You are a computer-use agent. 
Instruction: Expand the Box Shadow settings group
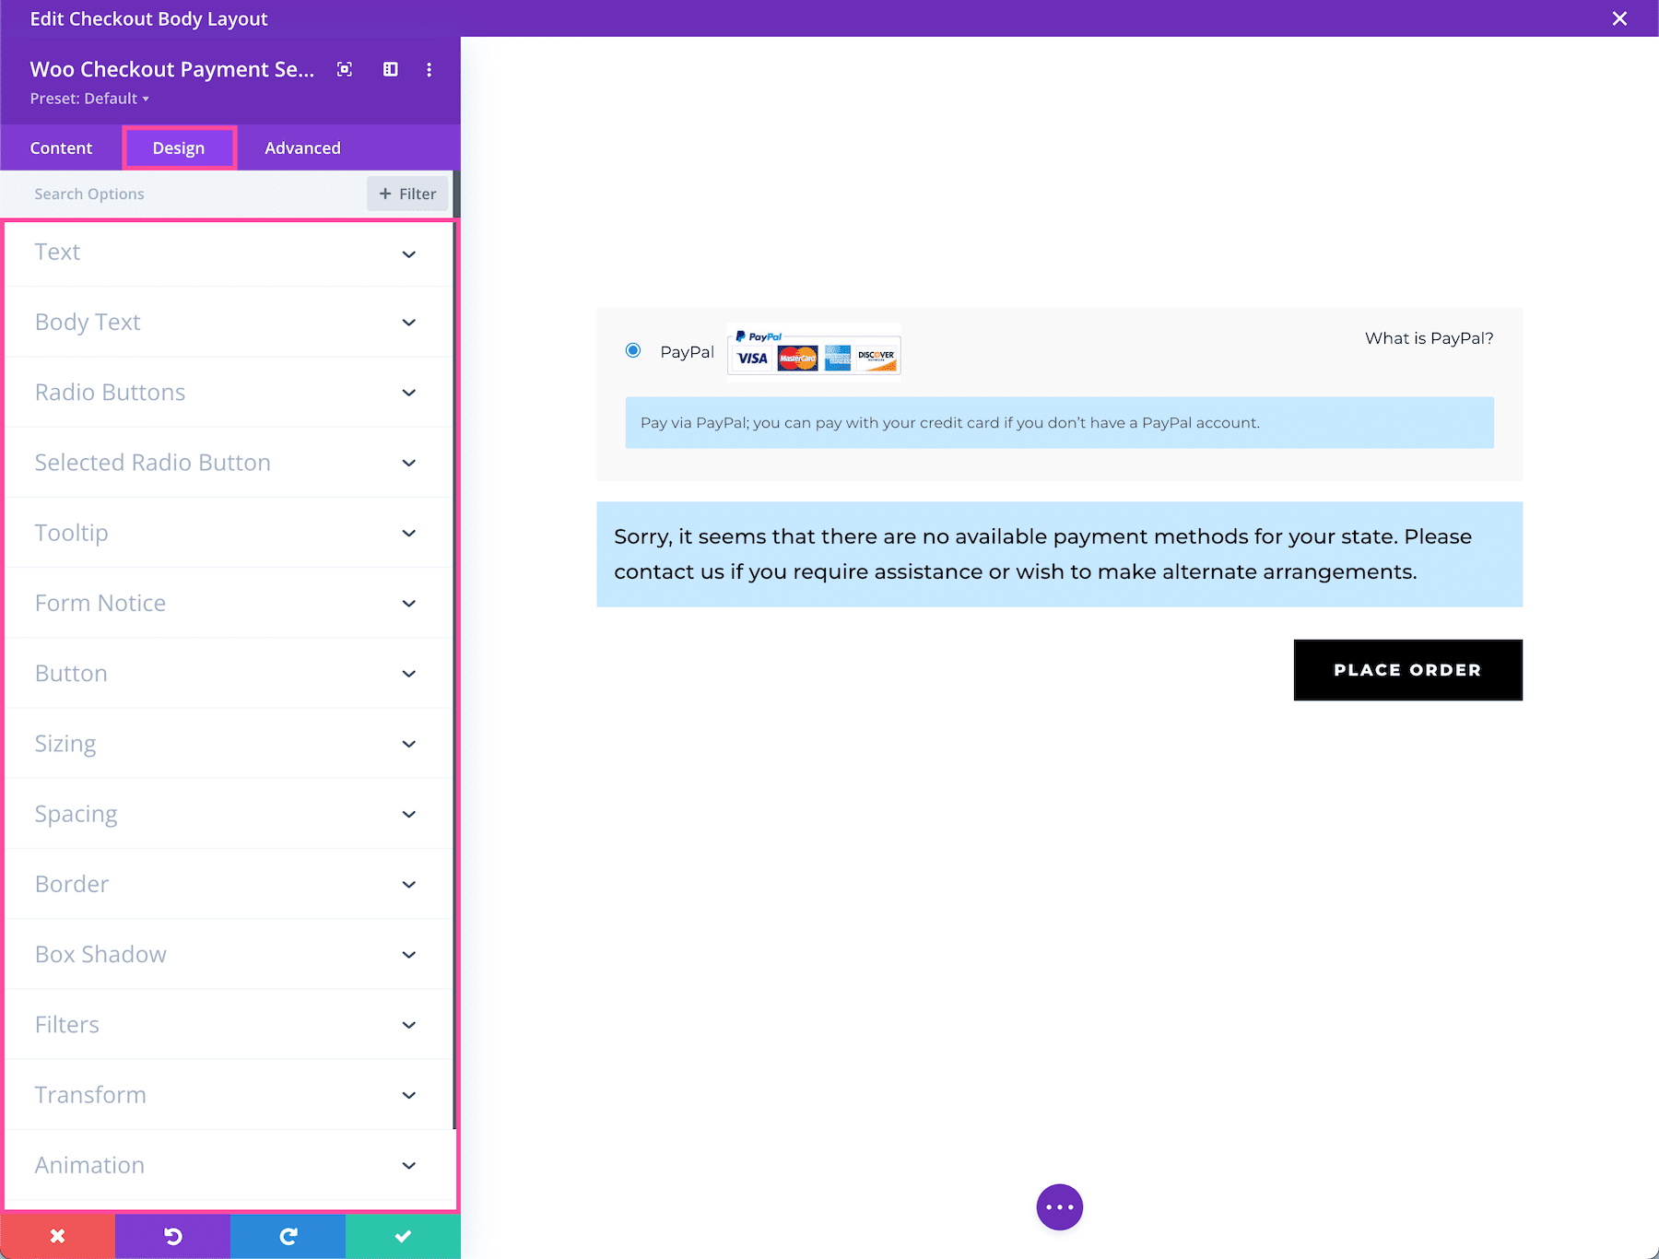229,954
